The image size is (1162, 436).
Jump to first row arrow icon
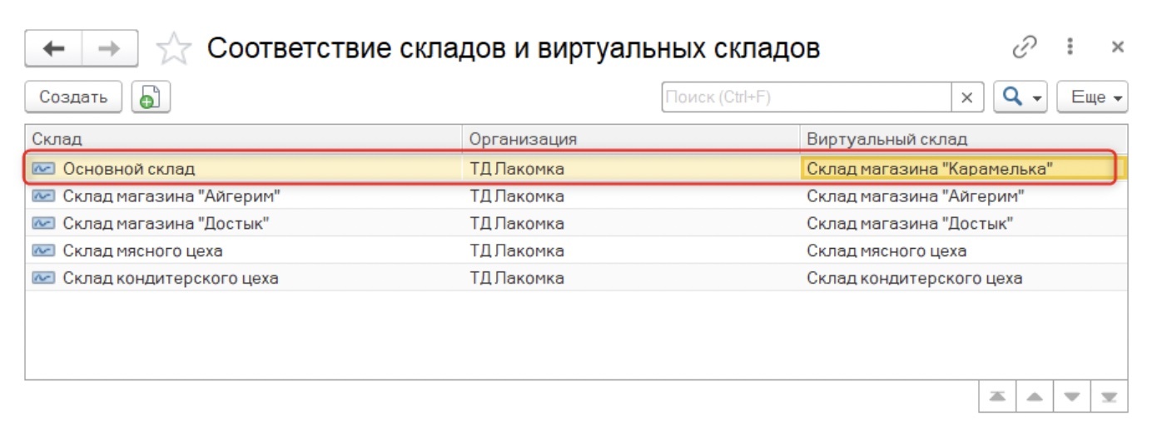click(997, 397)
